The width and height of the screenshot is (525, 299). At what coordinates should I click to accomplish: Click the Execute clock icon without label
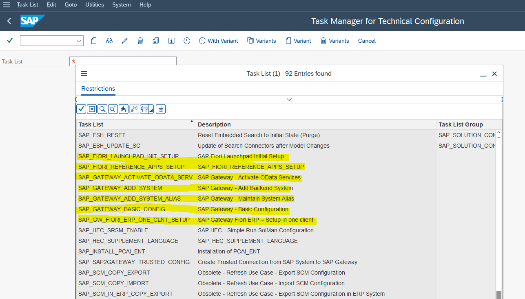pos(187,41)
